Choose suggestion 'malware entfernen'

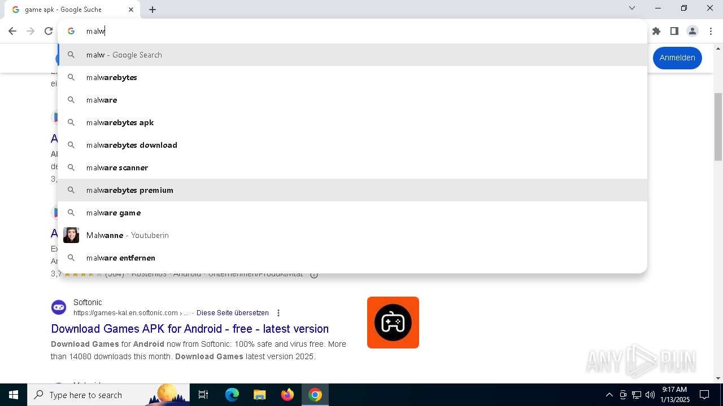coord(352,258)
